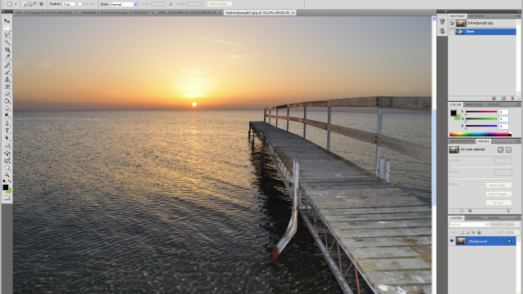Select the Eyedropper tool

(x=7, y=57)
